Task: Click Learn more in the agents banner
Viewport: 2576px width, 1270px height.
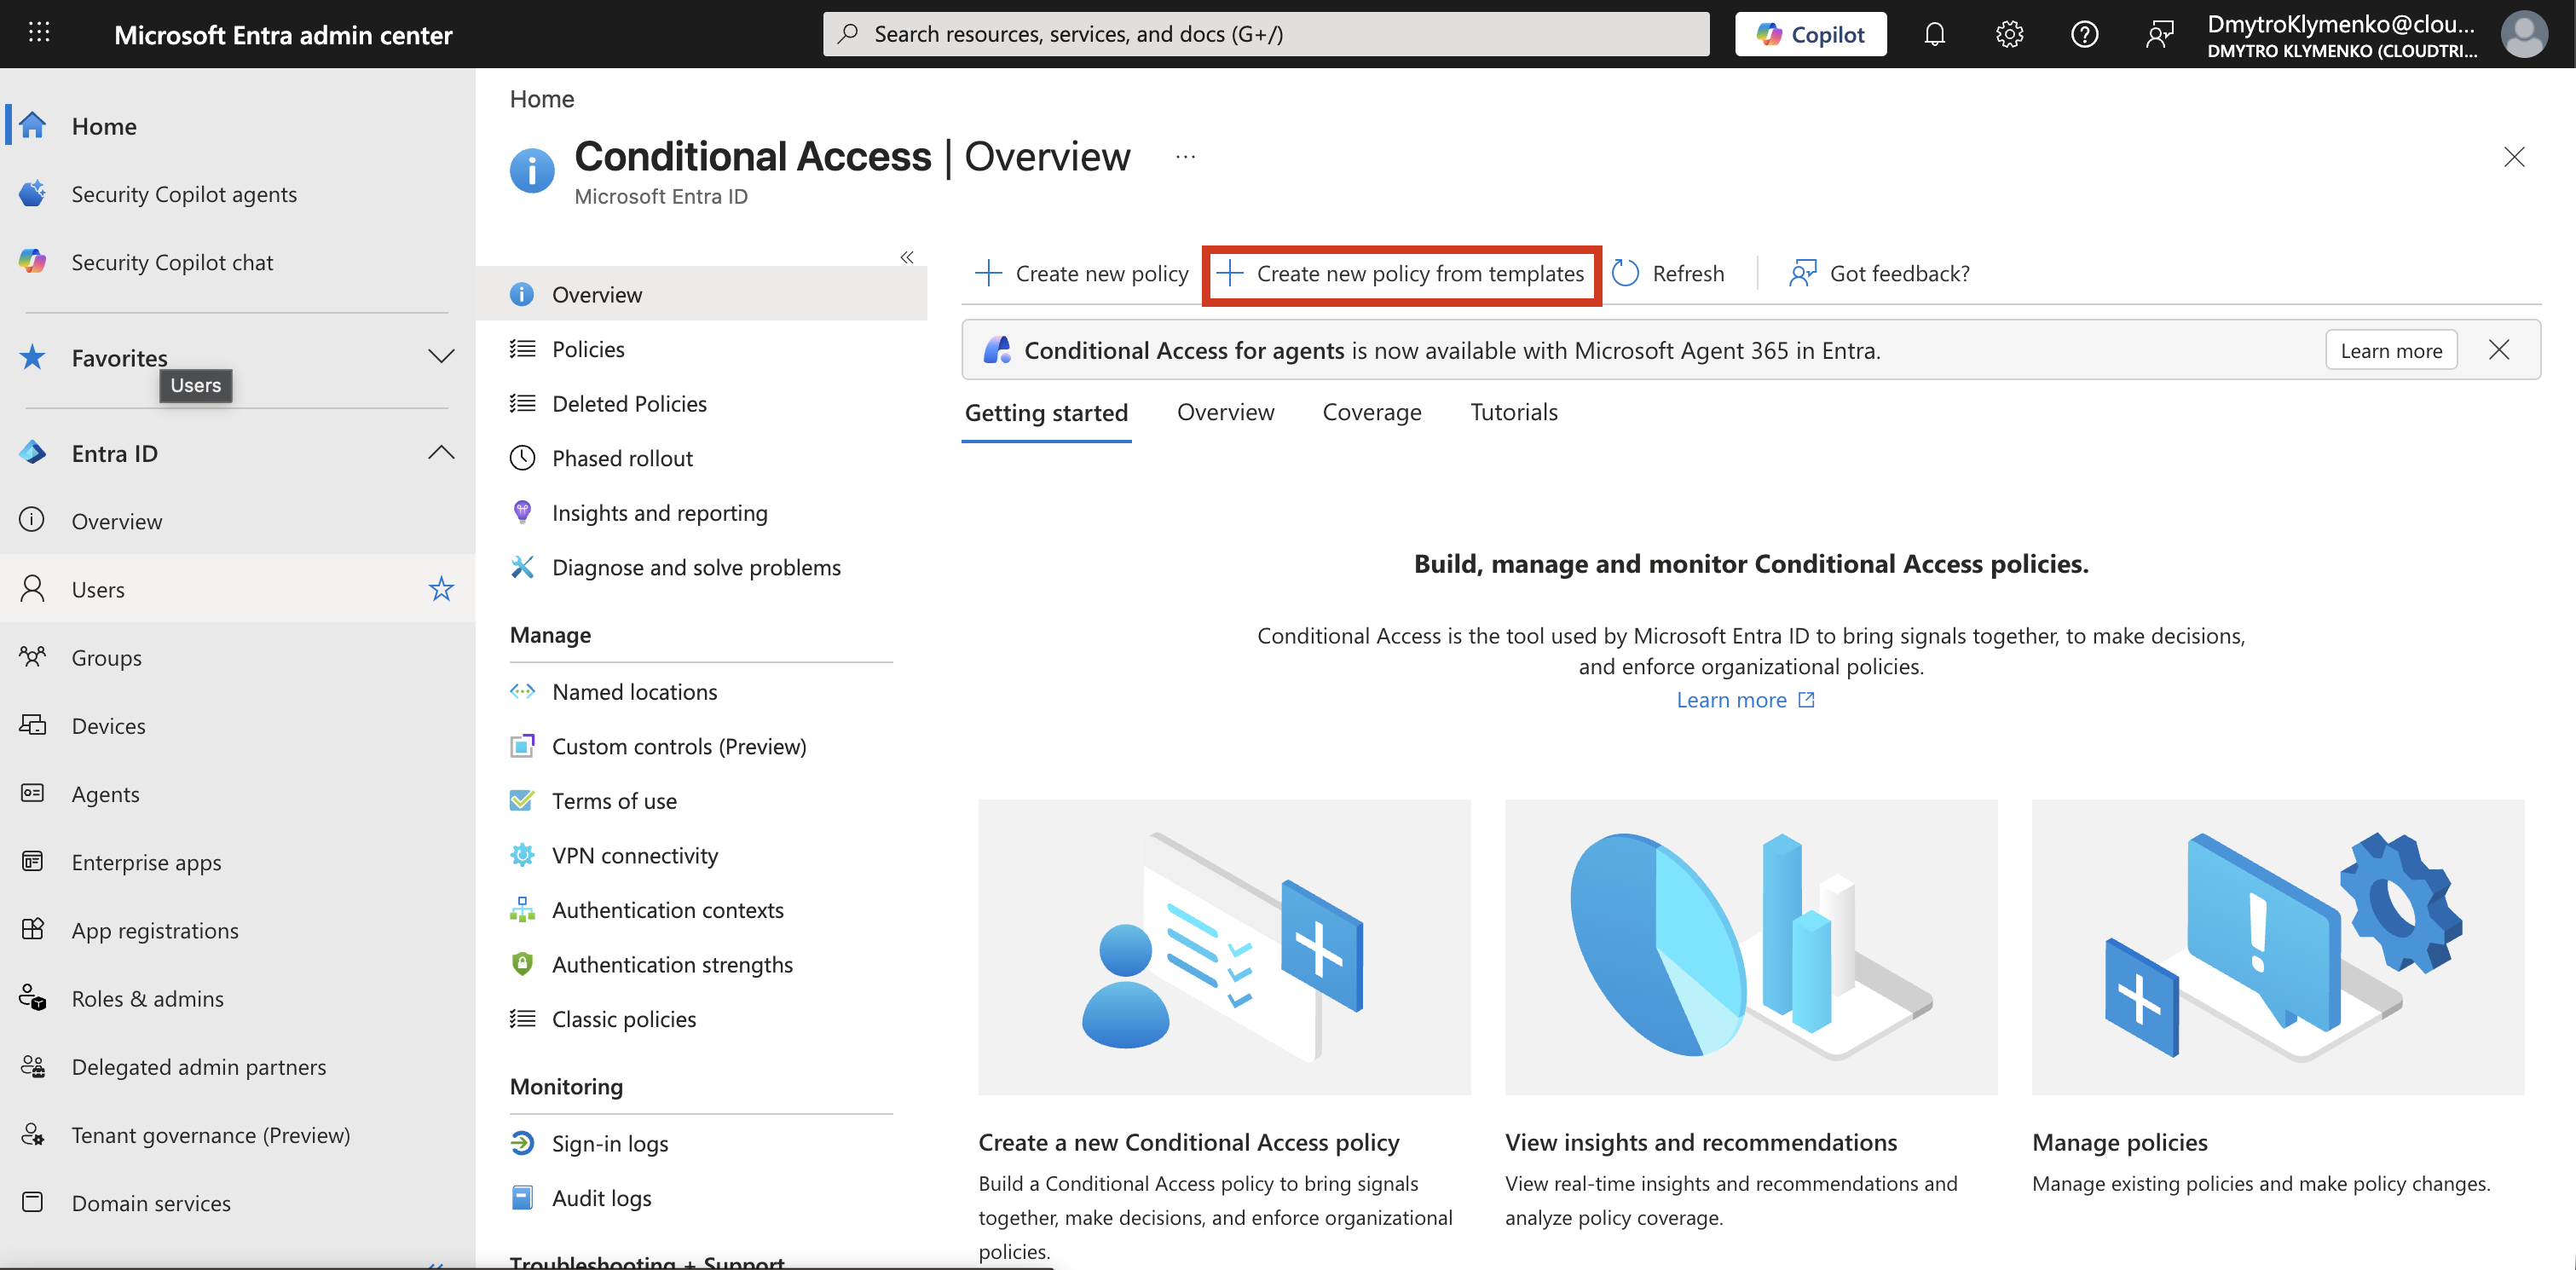Action: [x=2390, y=350]
